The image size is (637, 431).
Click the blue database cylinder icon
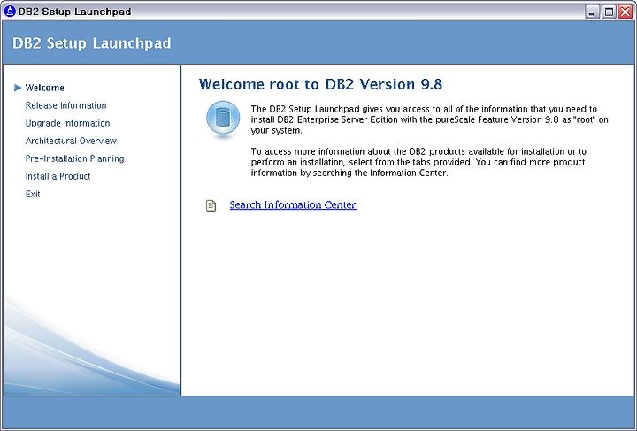(223, 119)
